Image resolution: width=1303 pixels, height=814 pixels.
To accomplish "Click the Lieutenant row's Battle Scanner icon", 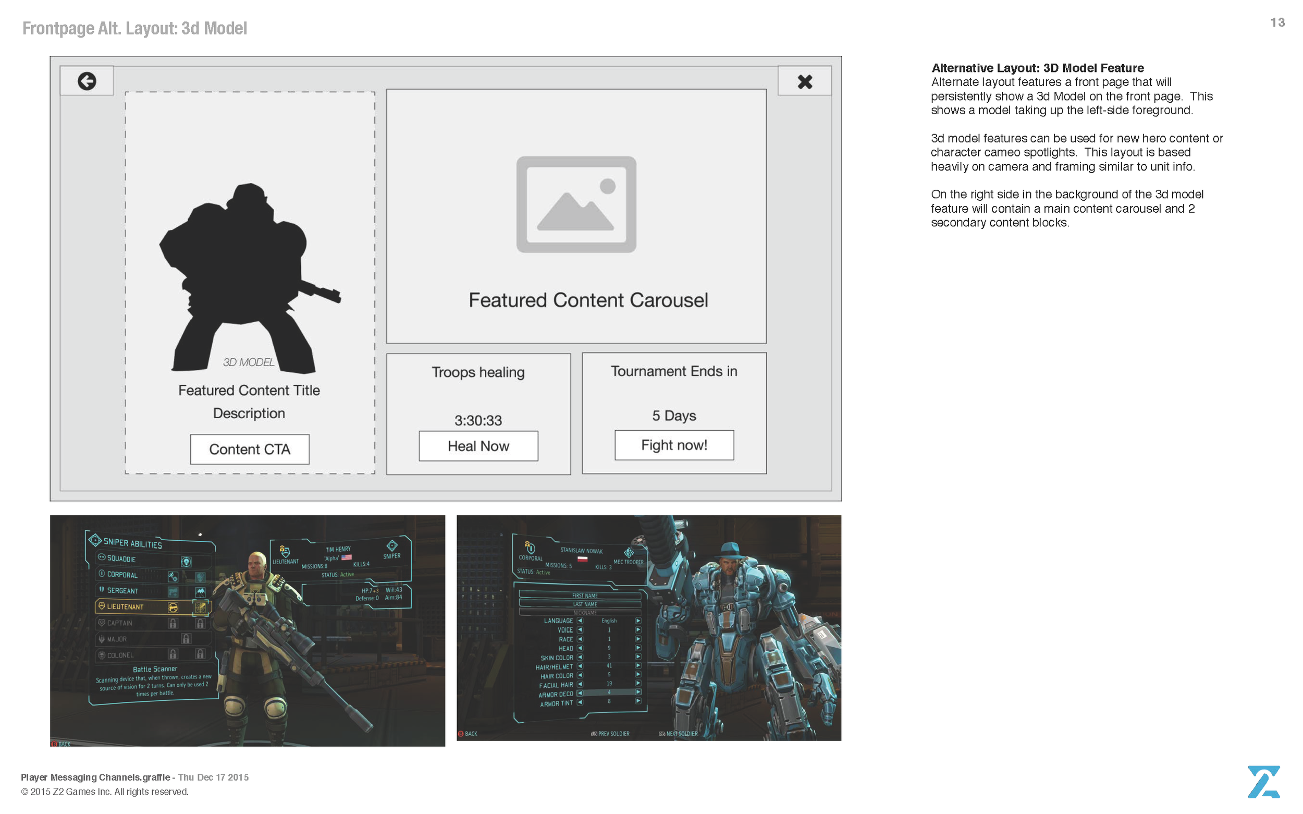I will 200,608.
